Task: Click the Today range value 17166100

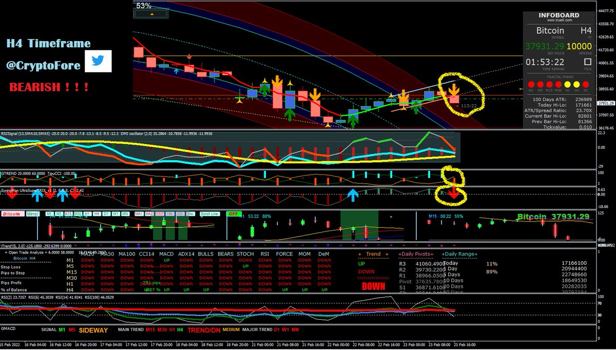Action: 573,263
